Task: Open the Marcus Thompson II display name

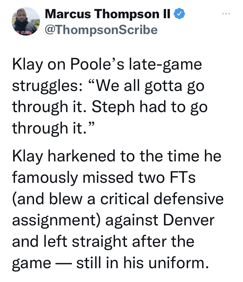Action: 108,14
